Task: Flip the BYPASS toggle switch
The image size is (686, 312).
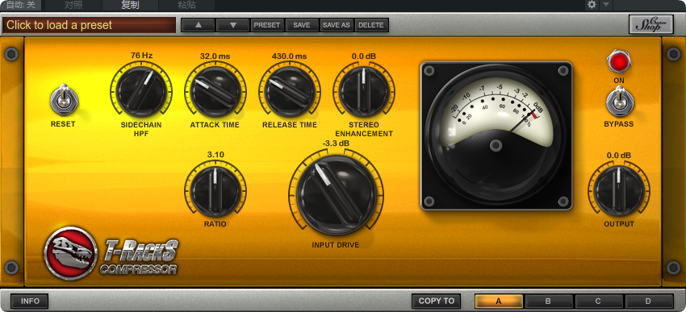Action: (619, 101)
